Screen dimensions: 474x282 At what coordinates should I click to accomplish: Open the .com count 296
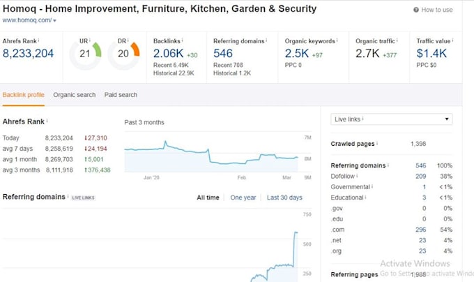point(421,230)
